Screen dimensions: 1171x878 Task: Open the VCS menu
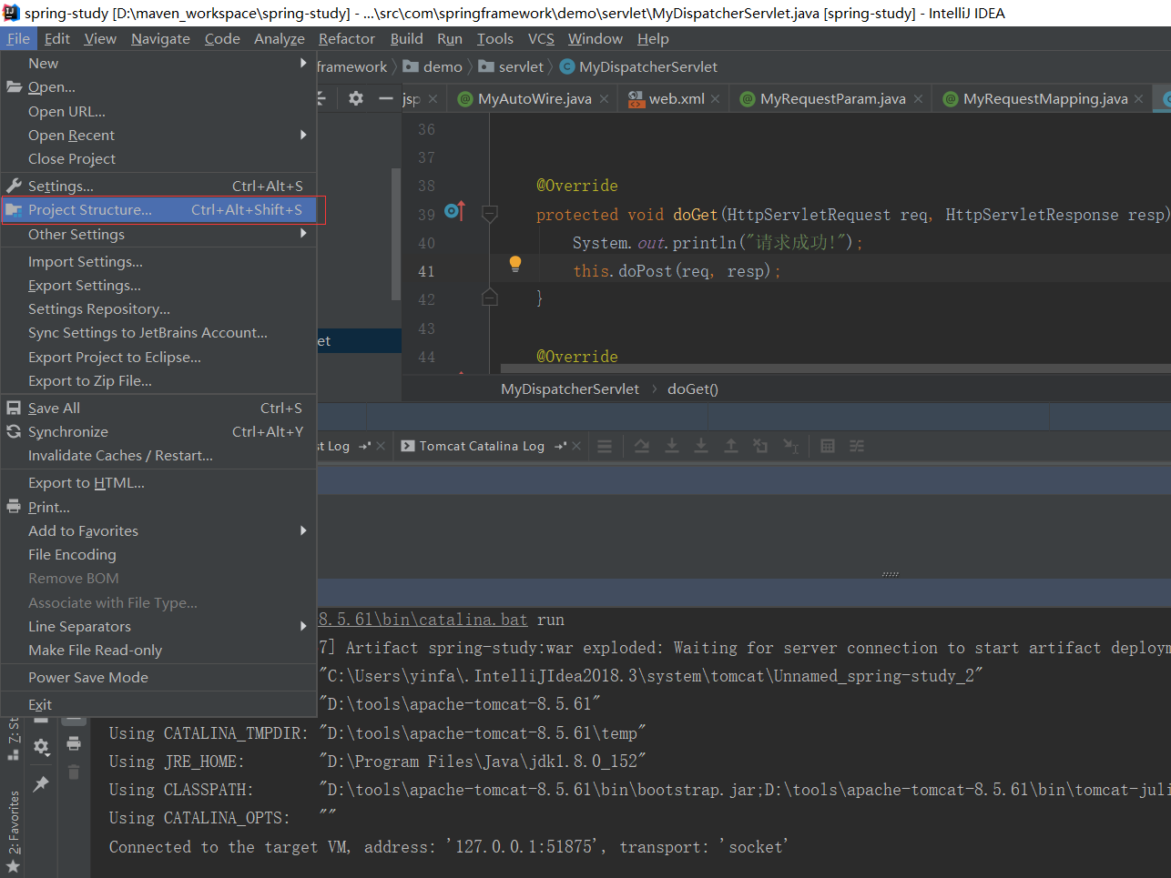point(541,38)
